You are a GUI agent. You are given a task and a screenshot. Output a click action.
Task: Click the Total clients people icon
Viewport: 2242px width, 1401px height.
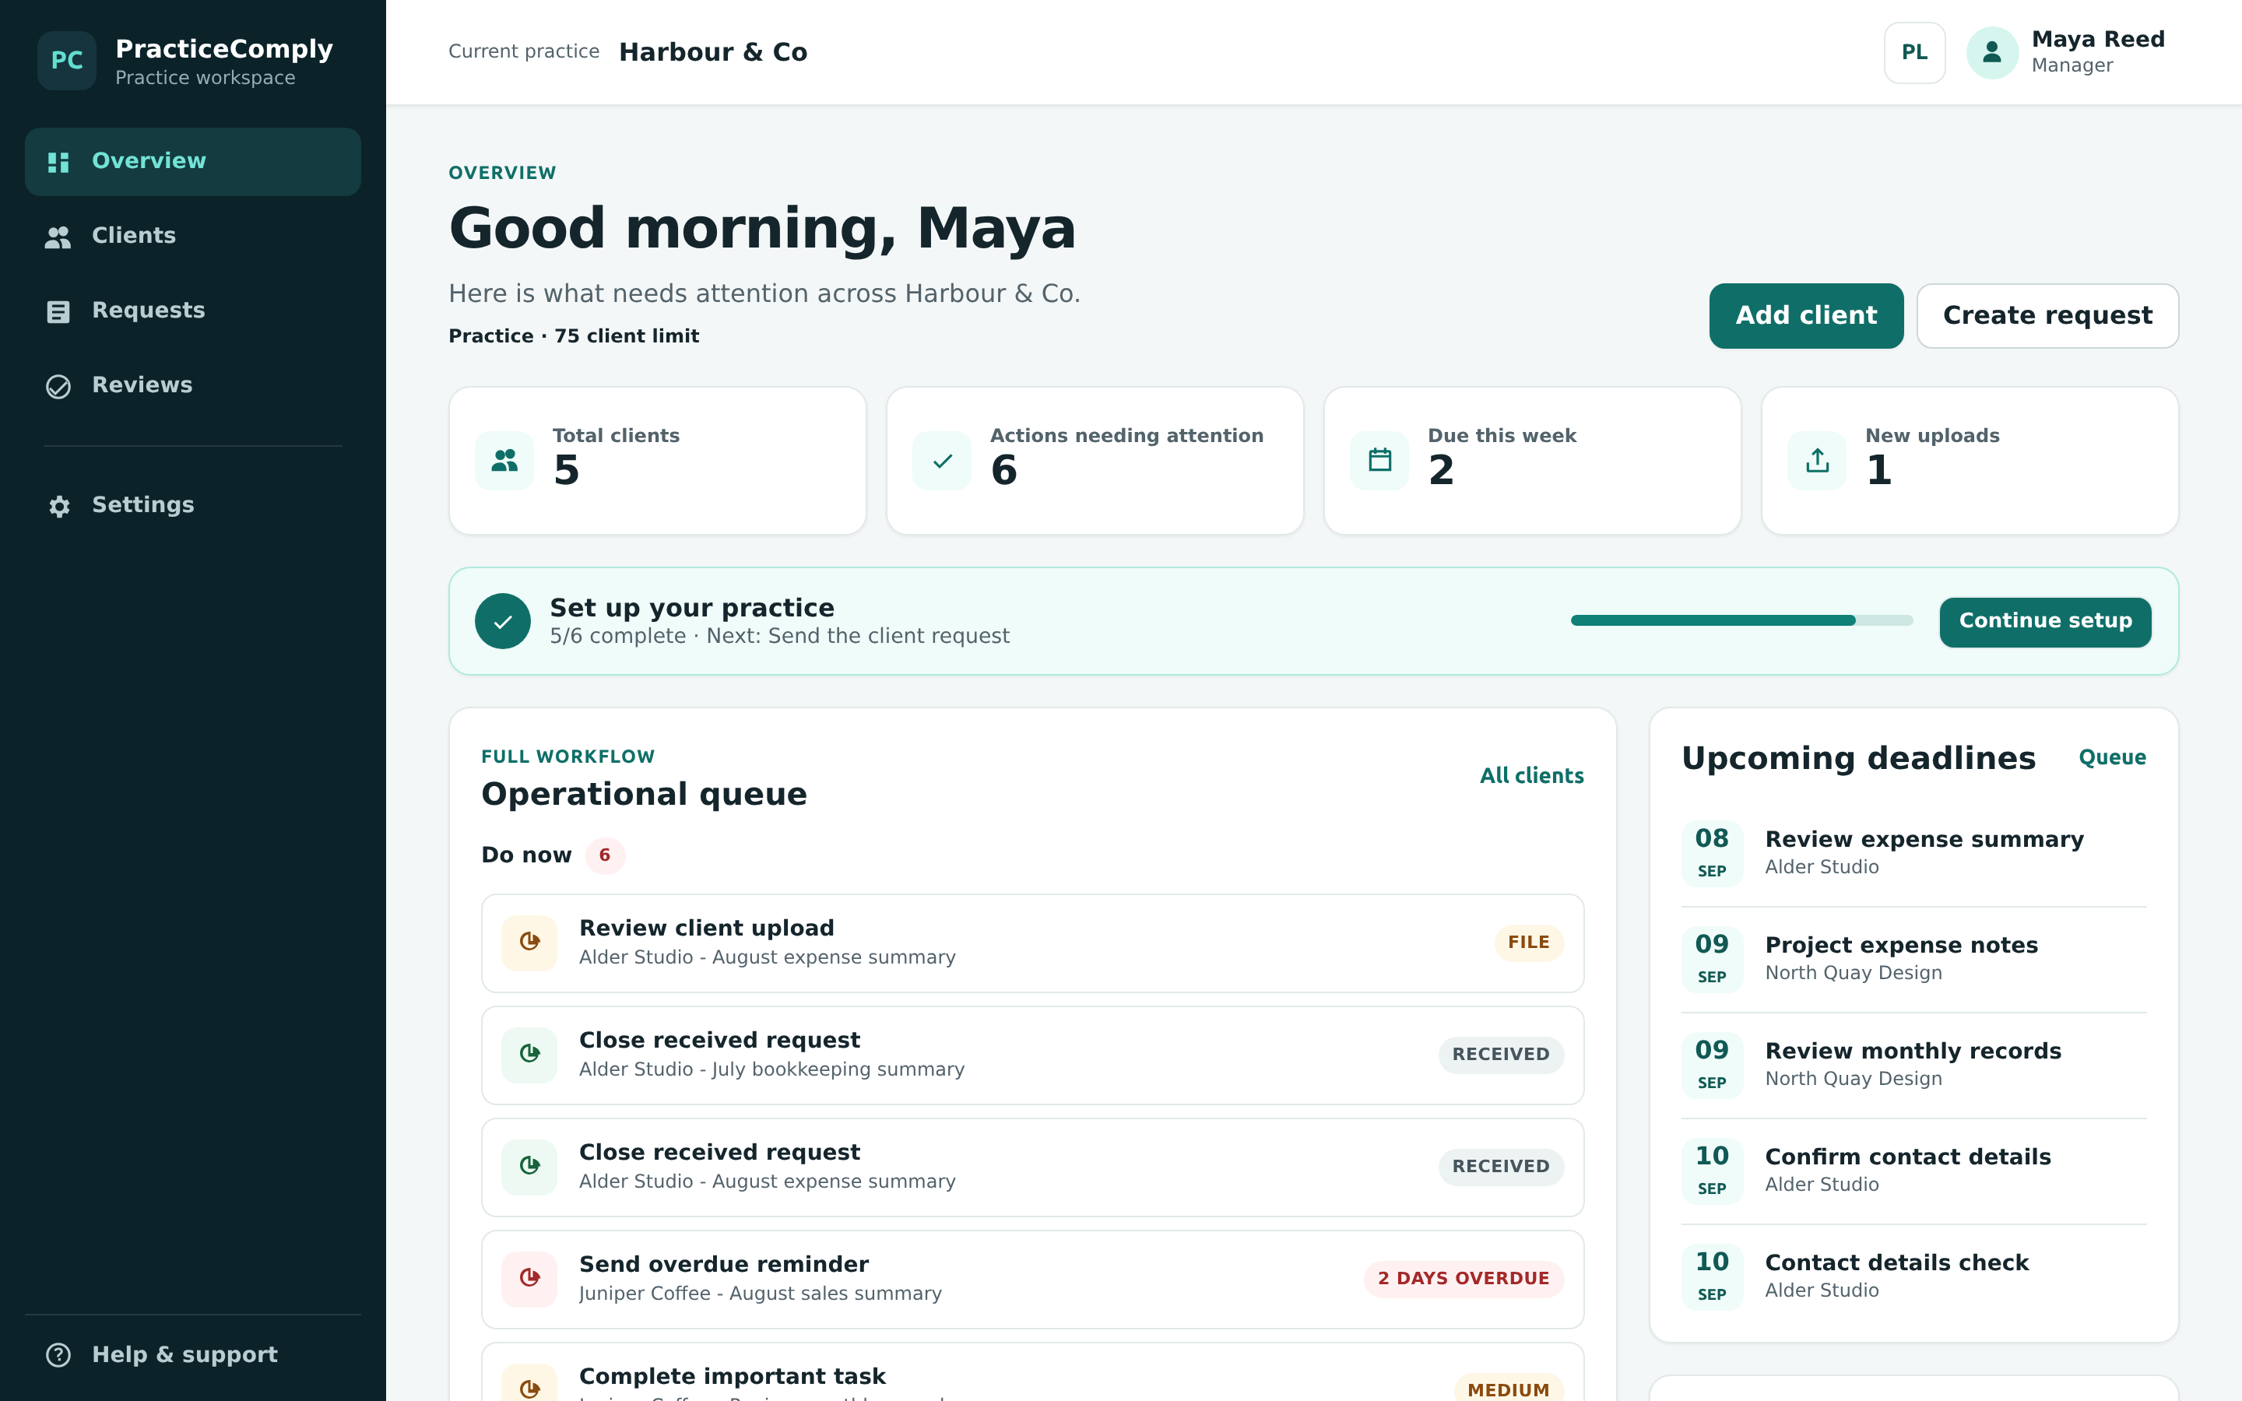504,461
